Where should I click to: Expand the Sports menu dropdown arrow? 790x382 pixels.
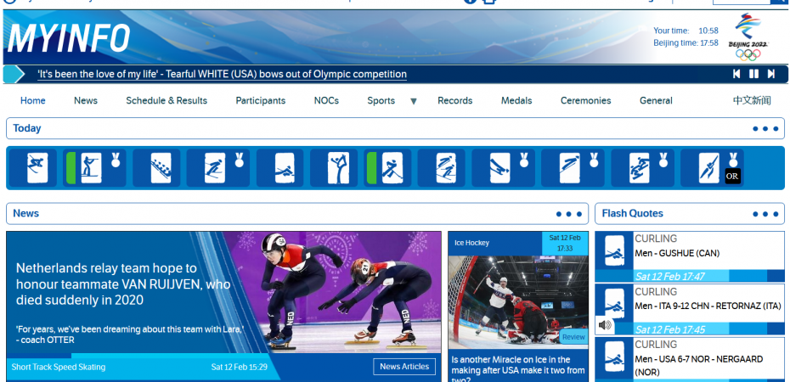[414, 101]
